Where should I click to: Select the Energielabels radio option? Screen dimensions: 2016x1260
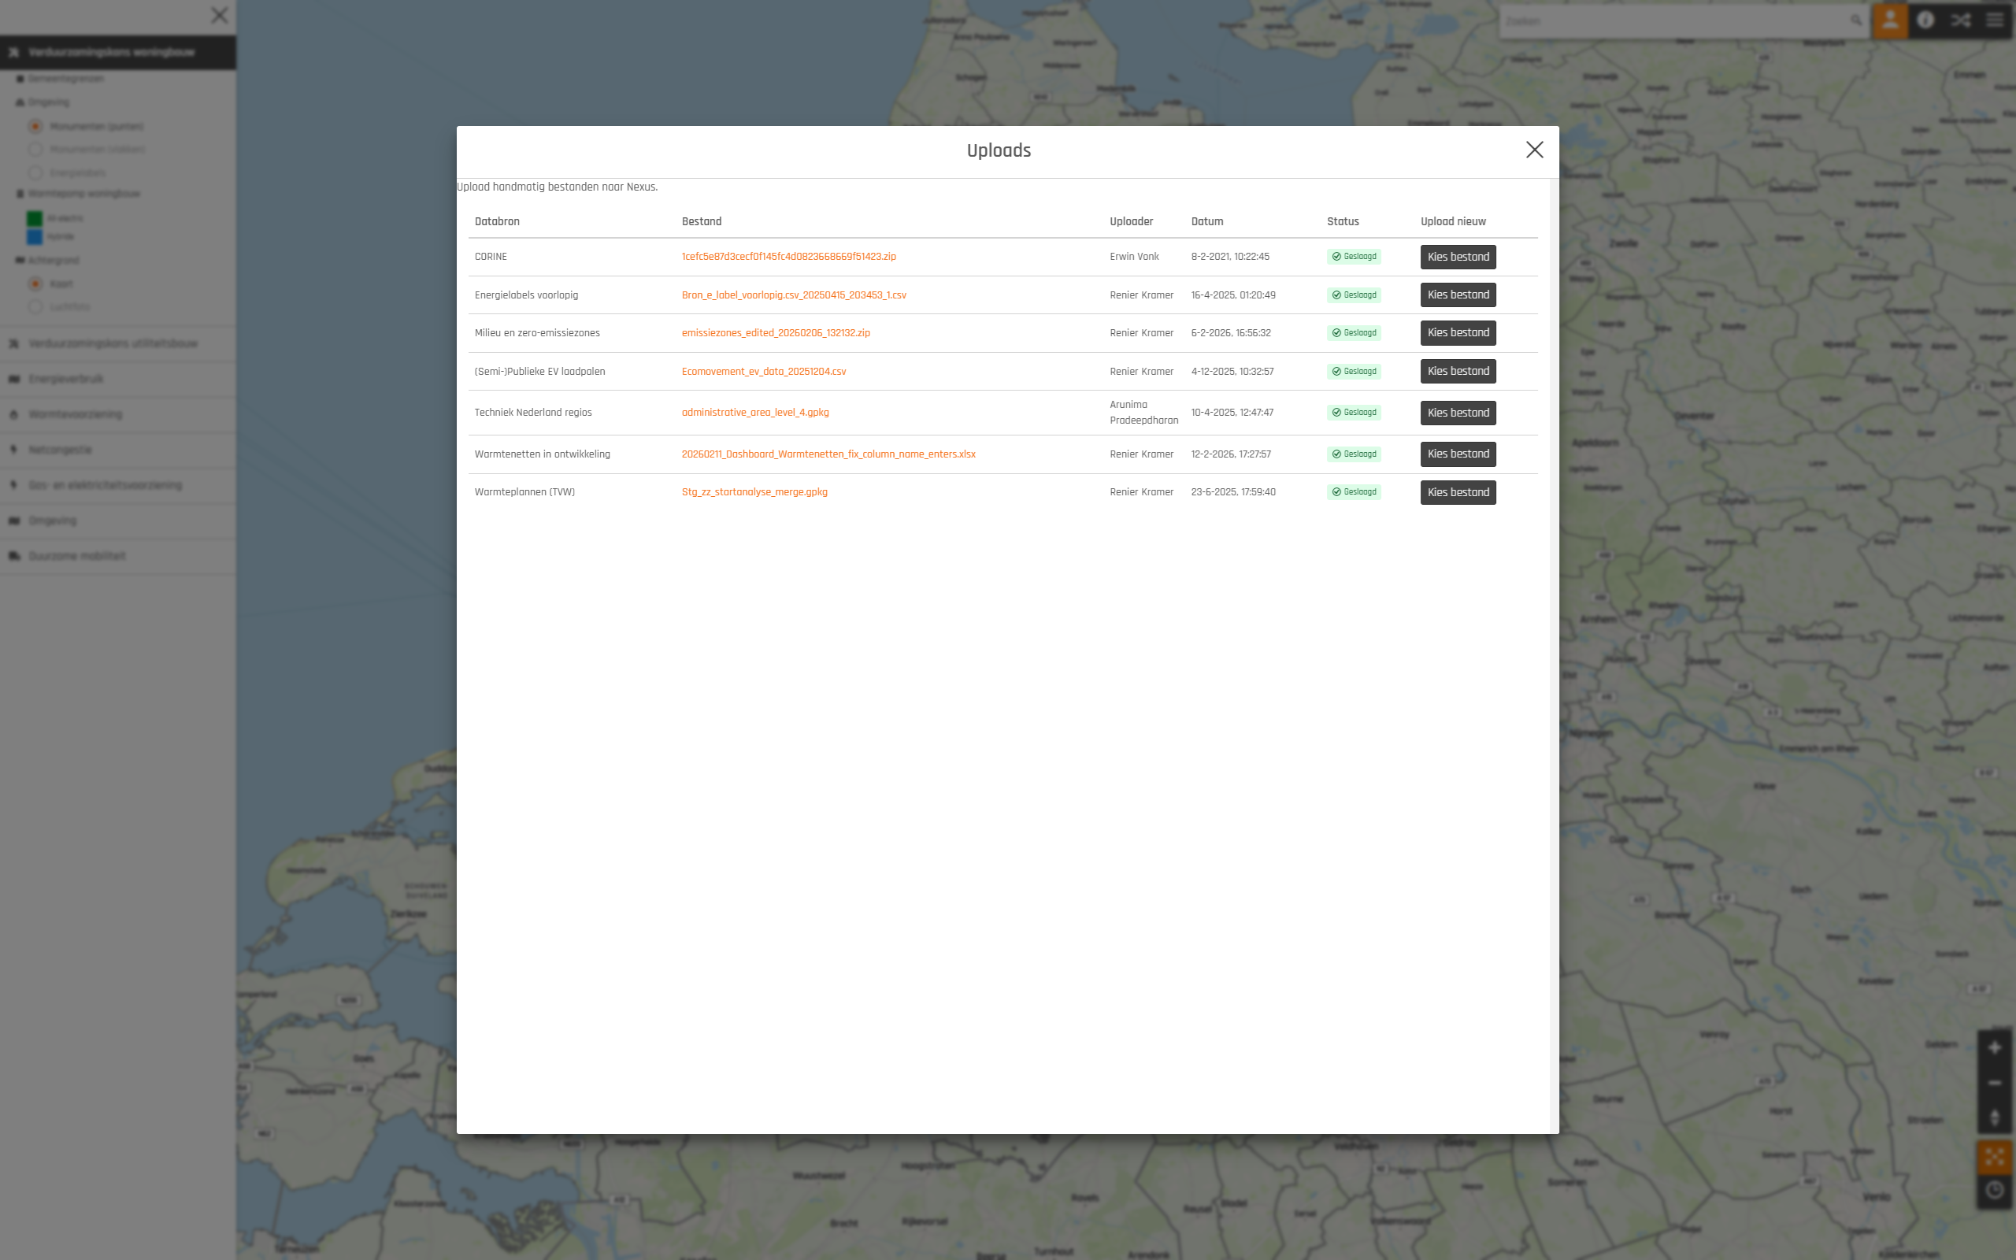pos(35,173)
